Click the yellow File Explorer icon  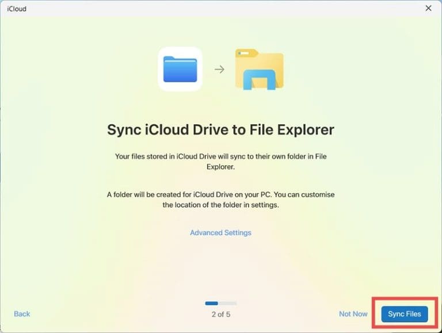pos(259,69)
